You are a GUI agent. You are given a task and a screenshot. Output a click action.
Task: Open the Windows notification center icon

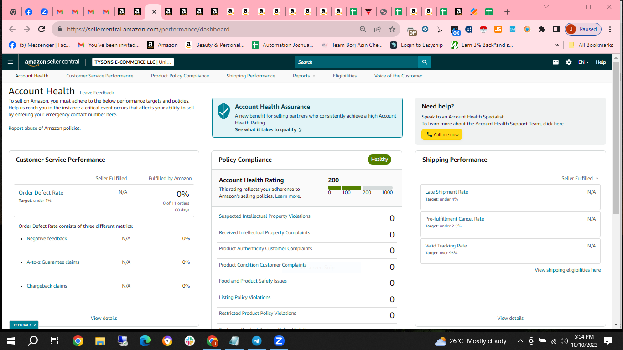click(x=607, y=341)
